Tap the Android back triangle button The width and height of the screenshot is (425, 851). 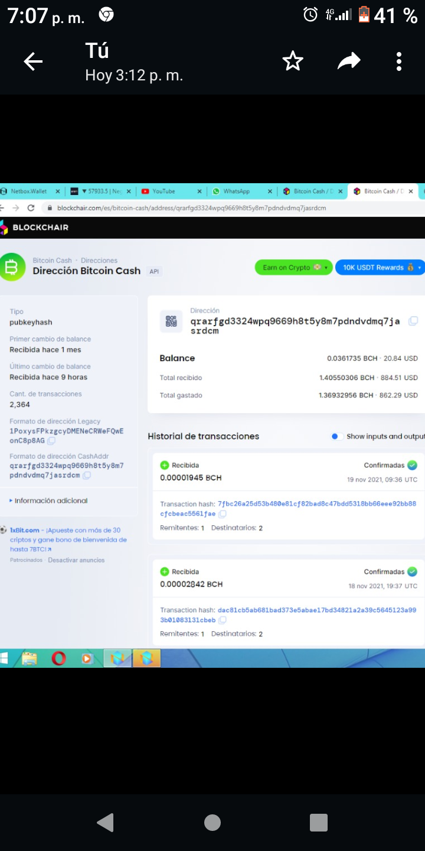[105, 822]
